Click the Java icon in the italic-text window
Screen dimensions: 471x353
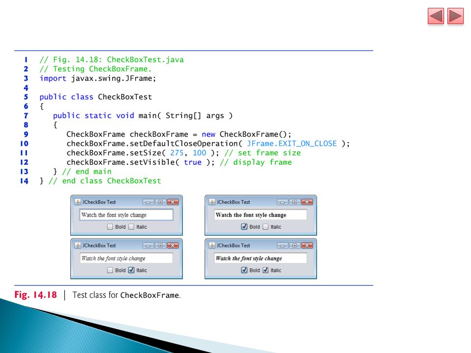[x=78, y=245]
